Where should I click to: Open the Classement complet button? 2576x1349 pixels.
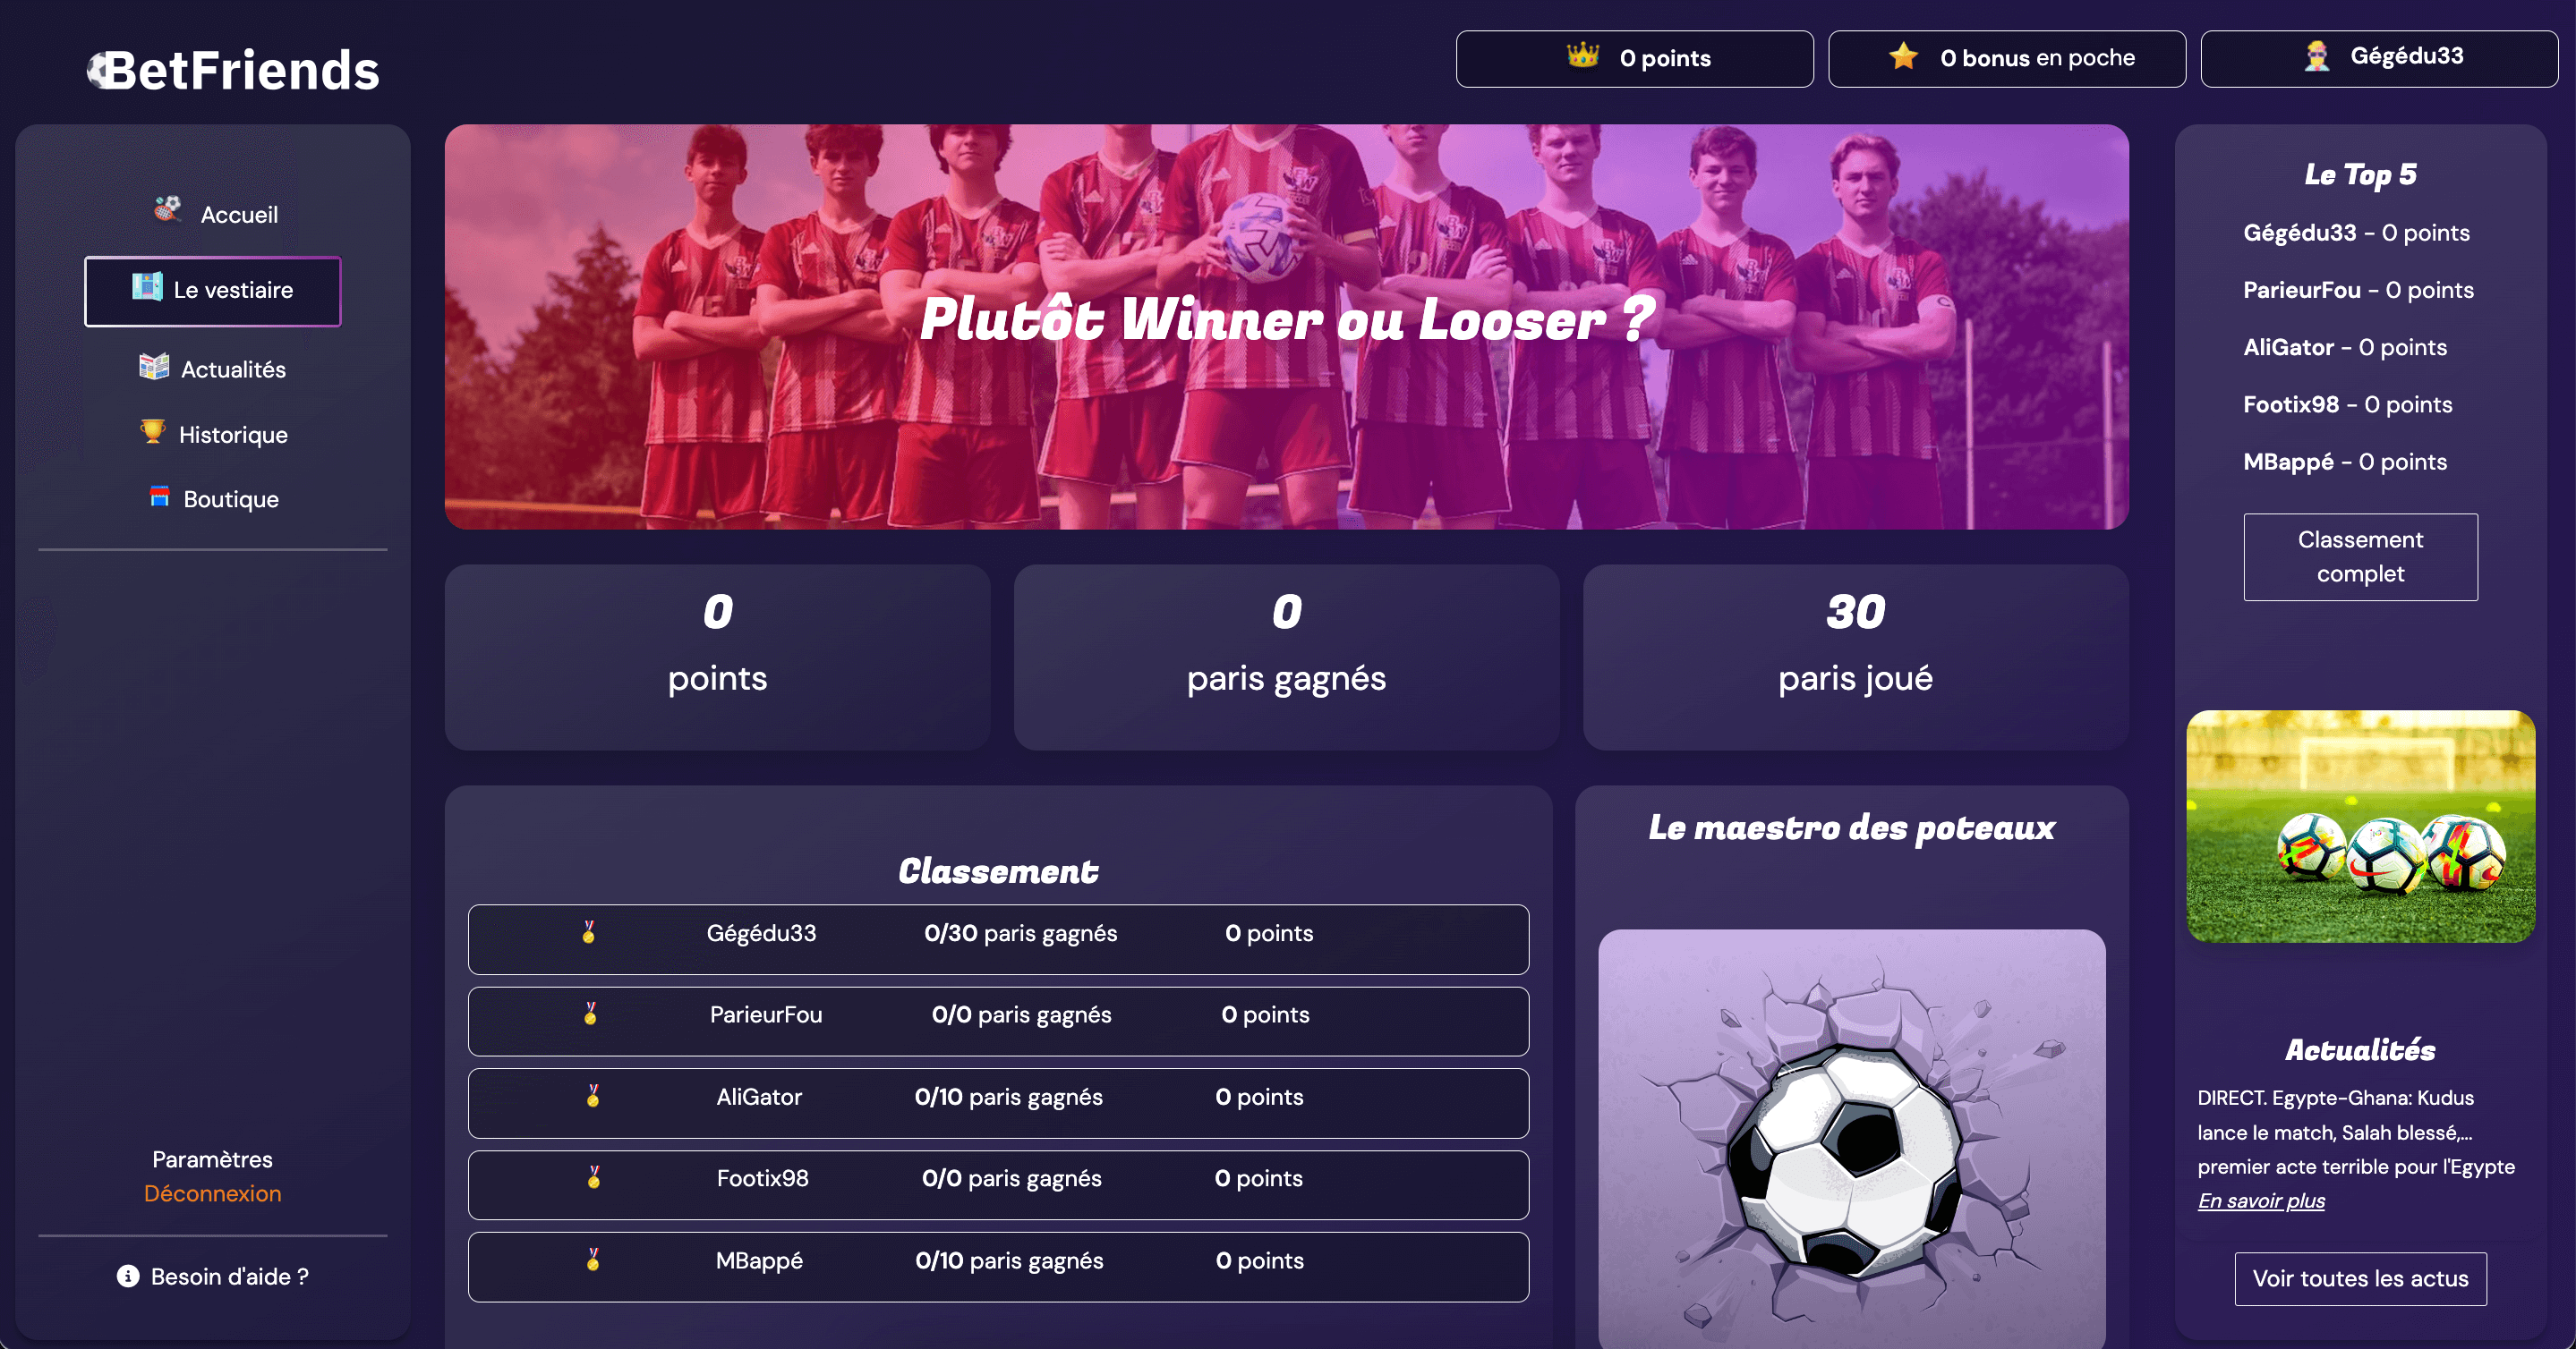2360,556
